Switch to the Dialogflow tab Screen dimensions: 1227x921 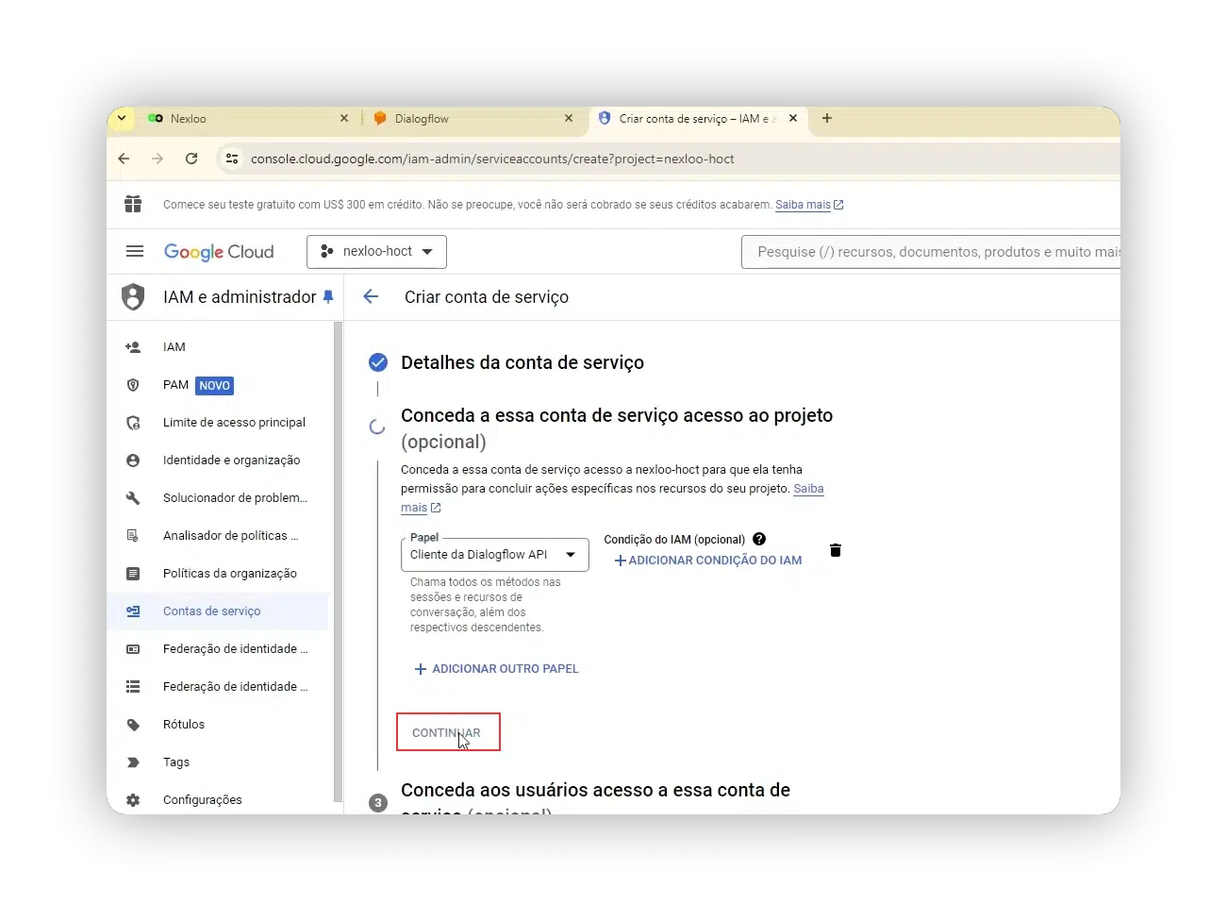[472, 119]
